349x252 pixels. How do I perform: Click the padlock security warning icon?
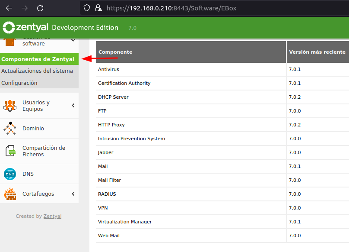[98, 8]
